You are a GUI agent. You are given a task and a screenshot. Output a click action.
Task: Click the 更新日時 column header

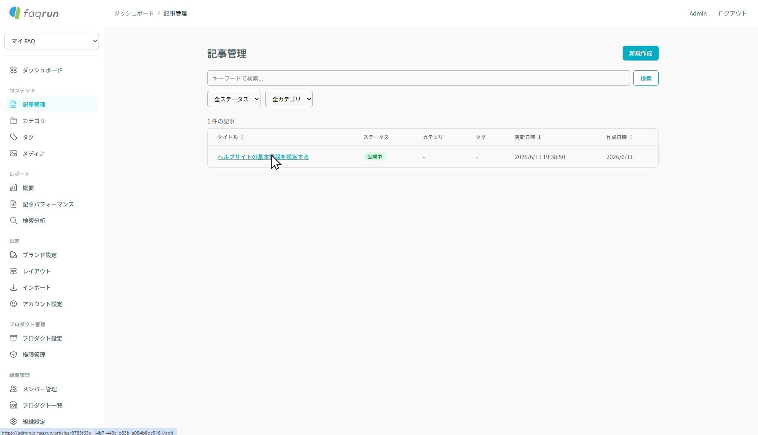coord(528,137)
